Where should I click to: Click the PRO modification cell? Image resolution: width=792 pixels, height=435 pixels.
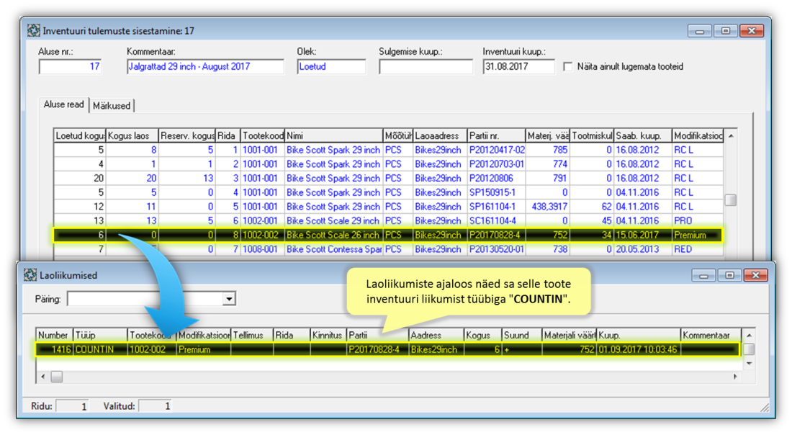(698, 221)
